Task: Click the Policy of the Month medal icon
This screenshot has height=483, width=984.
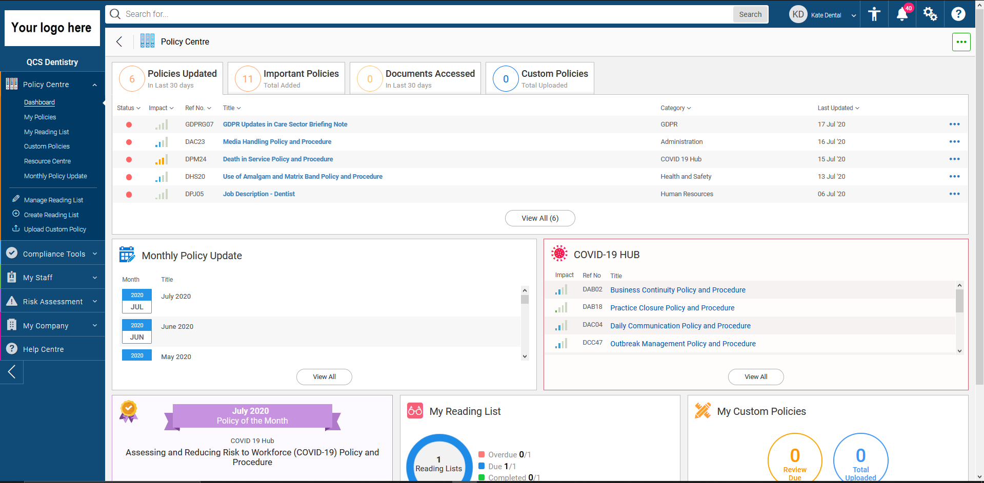Action: pos(128,411)
